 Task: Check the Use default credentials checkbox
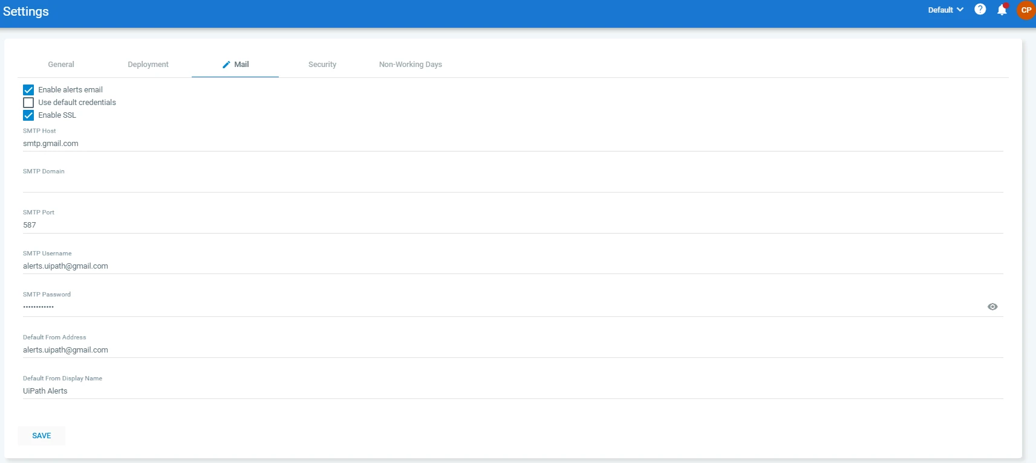[x=28, y=103]
